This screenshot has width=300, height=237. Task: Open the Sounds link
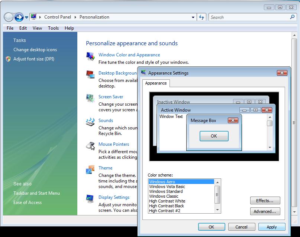click(x=106, y=121)
